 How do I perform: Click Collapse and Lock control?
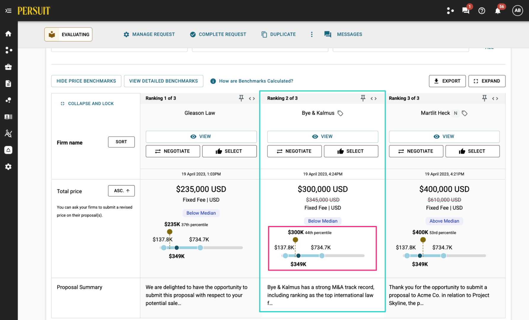[87, 104]
